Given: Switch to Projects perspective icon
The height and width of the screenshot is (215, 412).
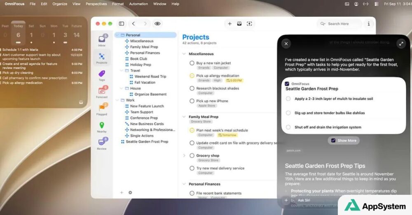Looking at the screenshot, I should pos(102,58).
